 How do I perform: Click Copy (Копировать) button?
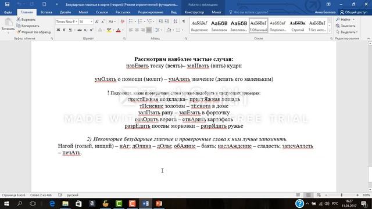(28, 26)
